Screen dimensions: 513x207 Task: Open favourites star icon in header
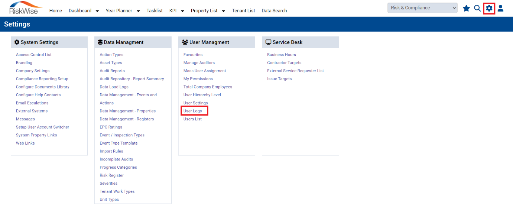pyautogui.click(x=466, y=8)
